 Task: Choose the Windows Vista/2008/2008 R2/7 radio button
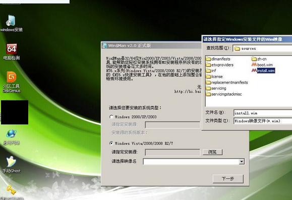pos(111,143)
